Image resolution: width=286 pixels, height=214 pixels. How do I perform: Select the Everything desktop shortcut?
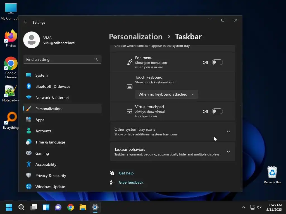click(x=11, y=121)
